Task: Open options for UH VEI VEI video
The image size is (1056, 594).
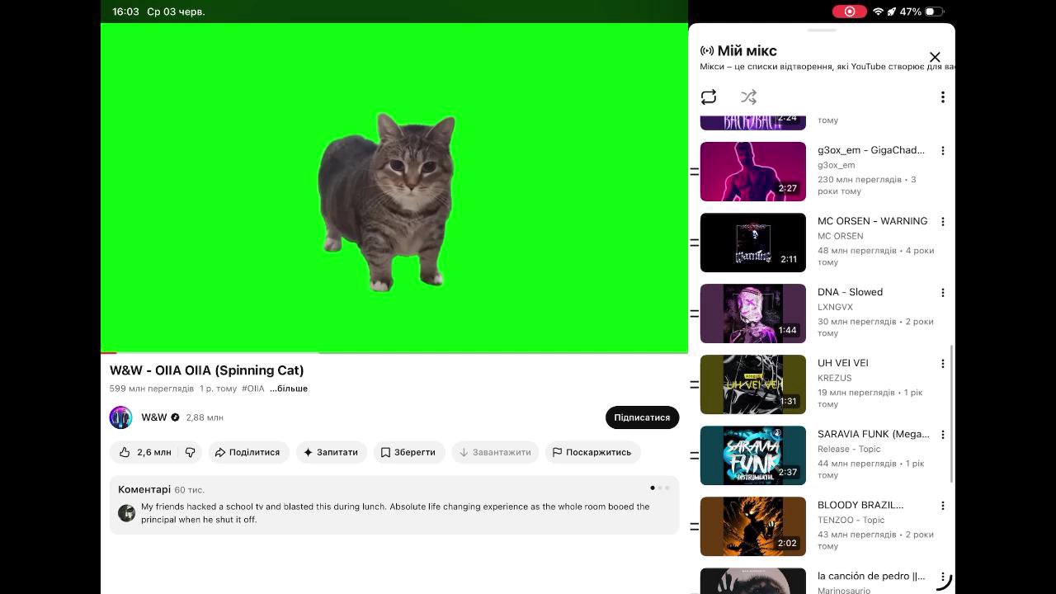Action: [x=942, y=364]
